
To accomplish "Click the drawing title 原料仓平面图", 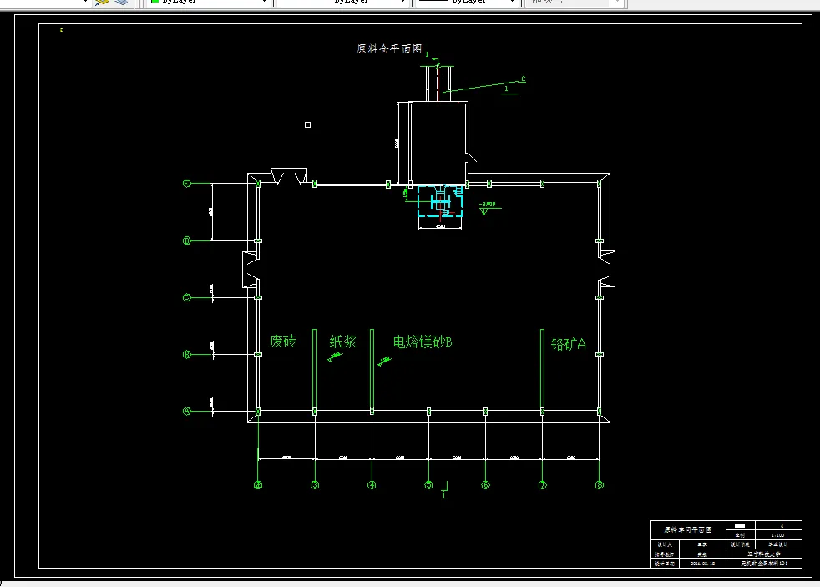I will (389, 48).
